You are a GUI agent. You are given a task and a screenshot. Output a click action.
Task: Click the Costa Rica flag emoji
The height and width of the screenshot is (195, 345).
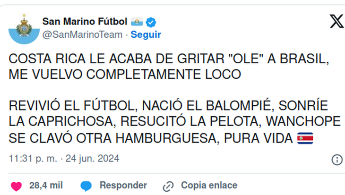305,138
